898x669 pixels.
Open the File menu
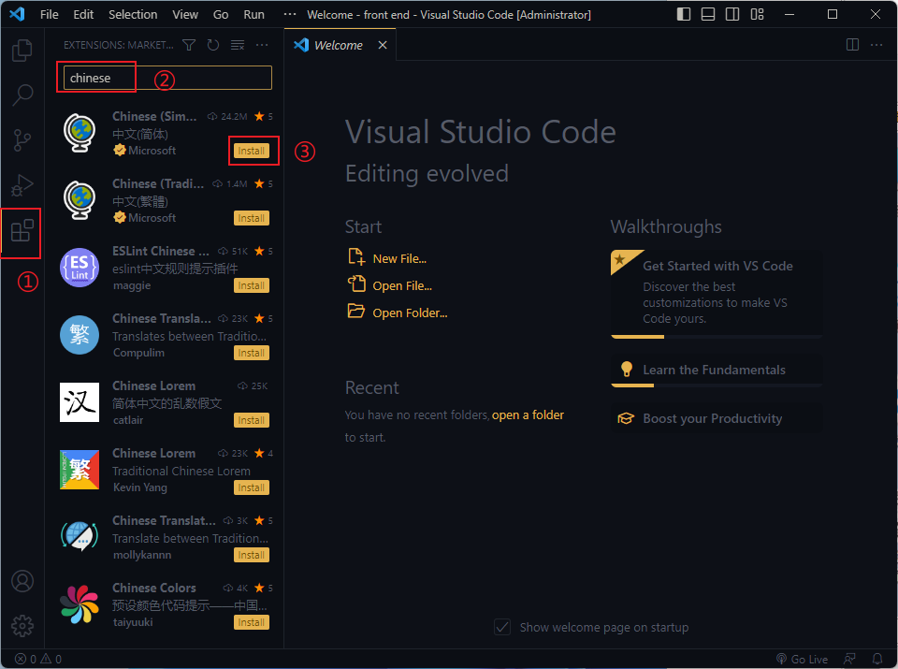(50, 15)
